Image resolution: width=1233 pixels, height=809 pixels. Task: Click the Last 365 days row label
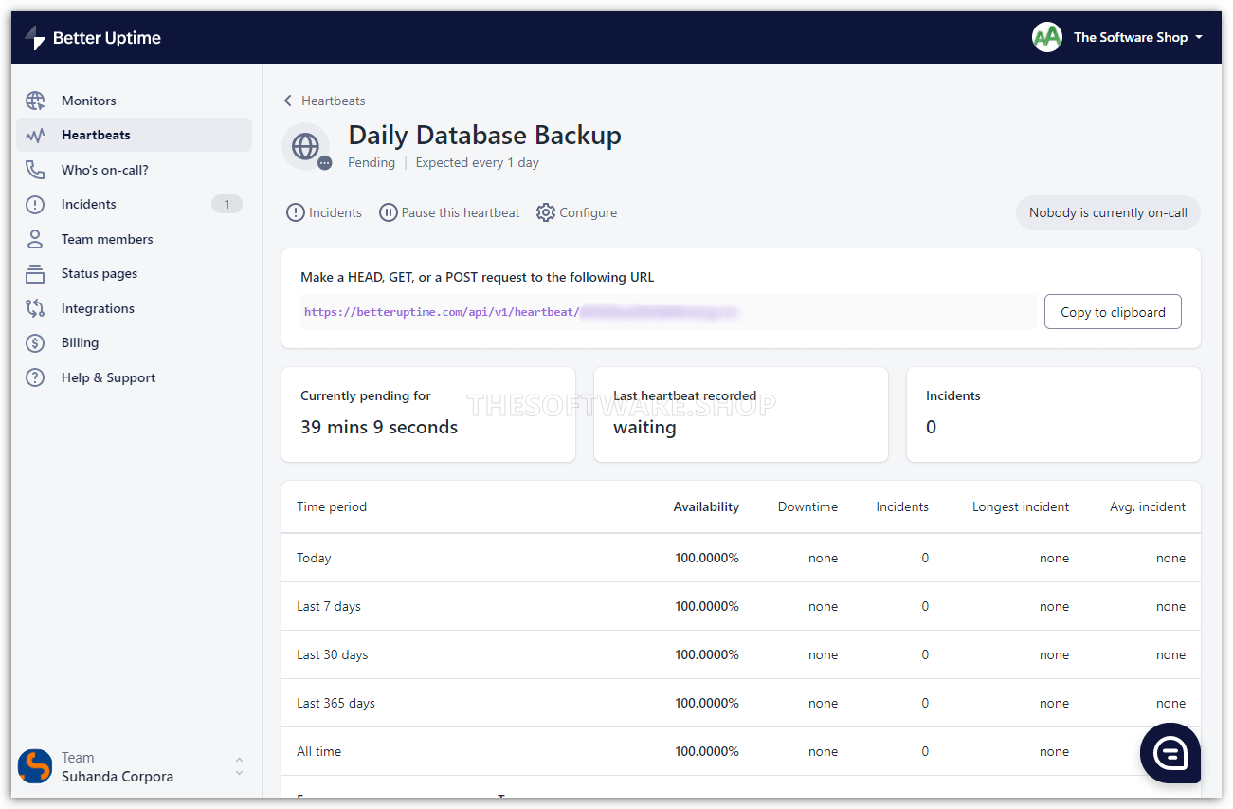click(335, 703)
